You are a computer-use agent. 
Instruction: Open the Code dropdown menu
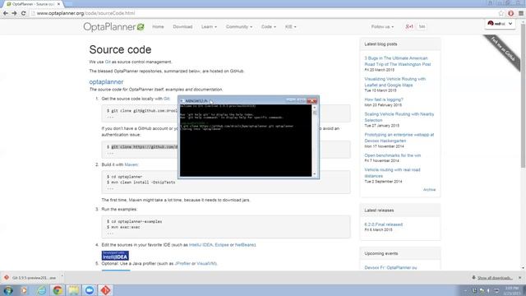[x=269, y=26]
